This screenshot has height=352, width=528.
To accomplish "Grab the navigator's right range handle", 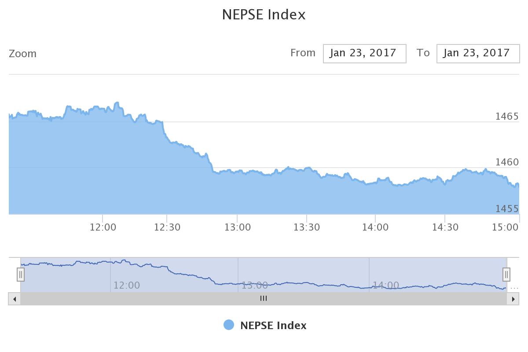I will click(506, 275).
